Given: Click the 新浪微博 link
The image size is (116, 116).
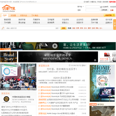Looking at the screenshot, I should coord(105,2).
